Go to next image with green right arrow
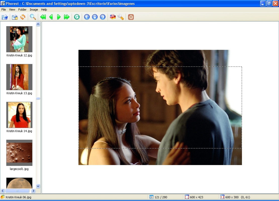This screenshot has height=201, width=279. (59, 17)
